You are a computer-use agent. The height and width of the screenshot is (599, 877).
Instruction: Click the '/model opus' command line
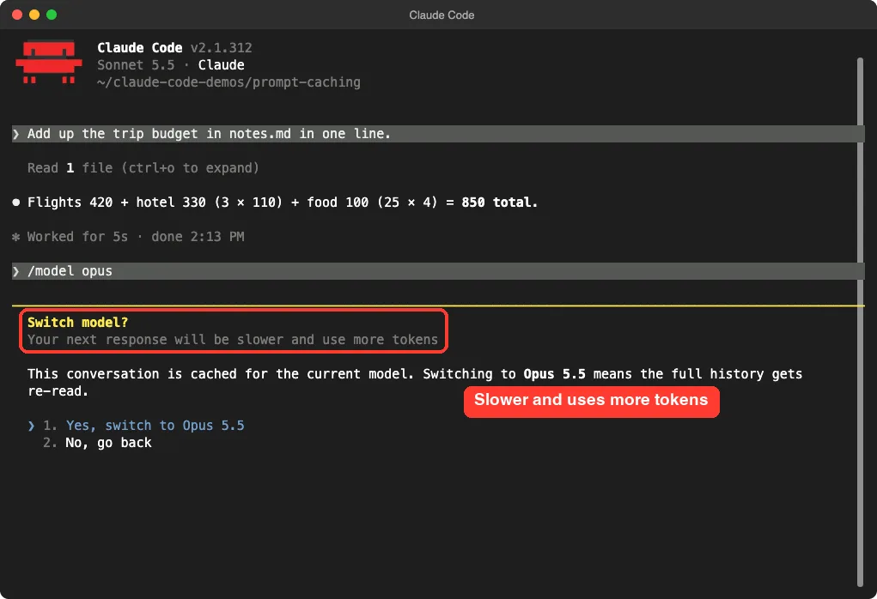click(438, 271)
